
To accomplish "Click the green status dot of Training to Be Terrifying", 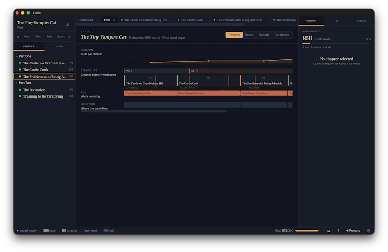I will tap(20, 96).
